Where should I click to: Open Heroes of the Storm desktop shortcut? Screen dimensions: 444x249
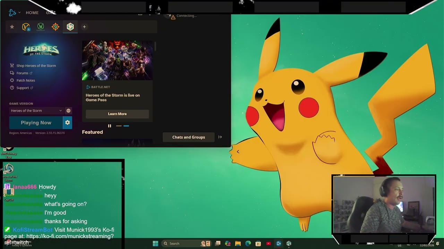click(x=9, y=172)
